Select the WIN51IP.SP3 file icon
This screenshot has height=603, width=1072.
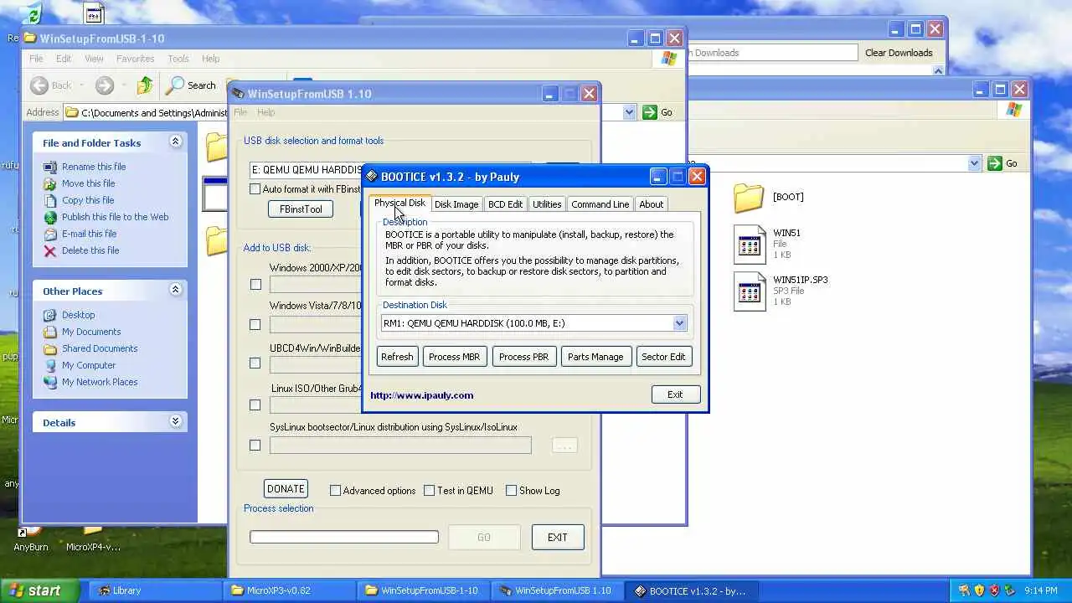click(x=750, y=291)
